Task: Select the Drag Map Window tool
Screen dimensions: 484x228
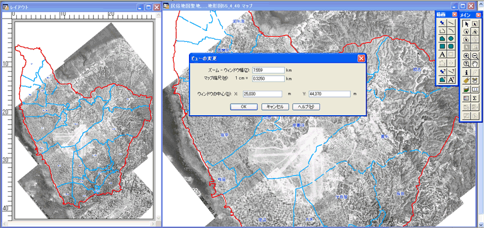Action: click(x=475, y=81)
